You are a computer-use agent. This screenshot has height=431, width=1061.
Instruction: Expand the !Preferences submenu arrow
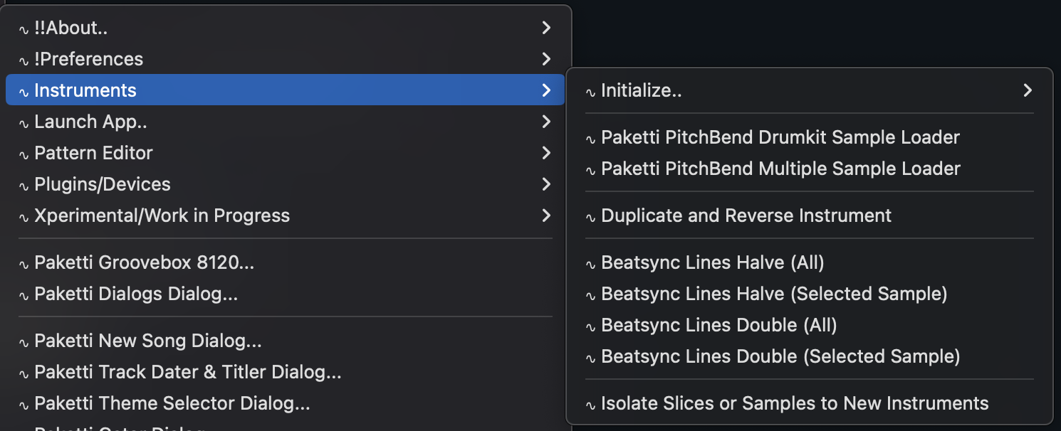tap(545, 59)
